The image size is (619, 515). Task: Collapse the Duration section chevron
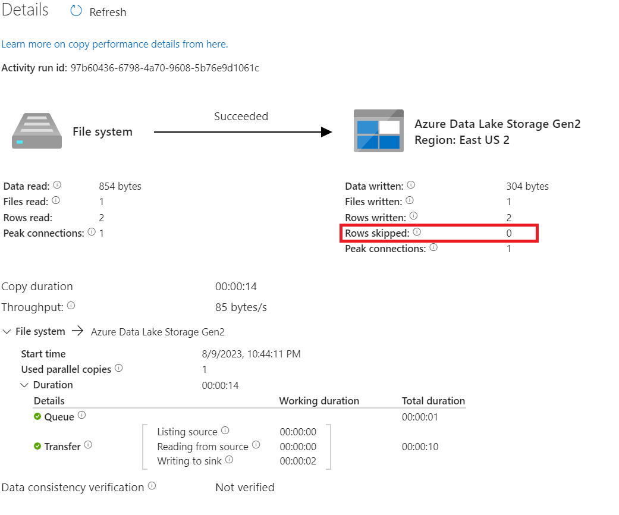click(24, 385)
